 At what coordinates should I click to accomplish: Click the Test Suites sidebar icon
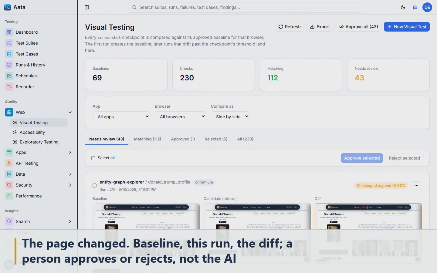(x=9, y=43)
